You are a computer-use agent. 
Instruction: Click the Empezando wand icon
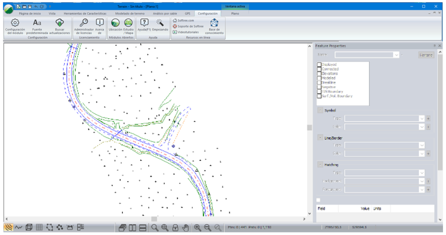160,23
